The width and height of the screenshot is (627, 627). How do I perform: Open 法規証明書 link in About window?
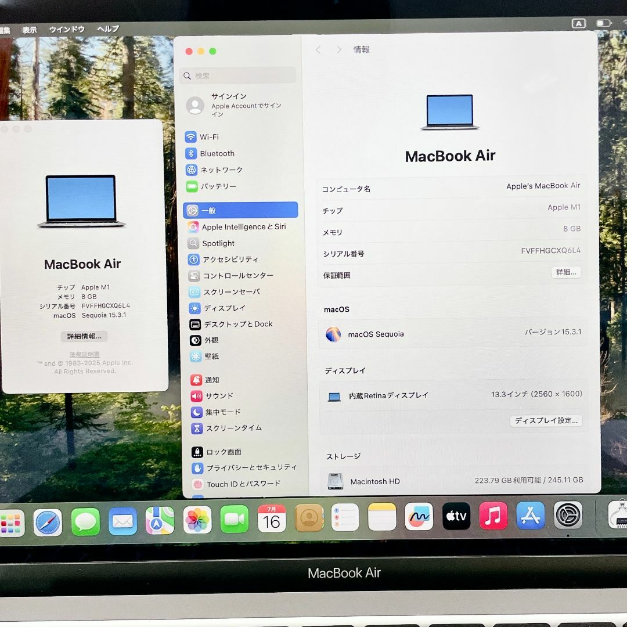pos(84,354)
